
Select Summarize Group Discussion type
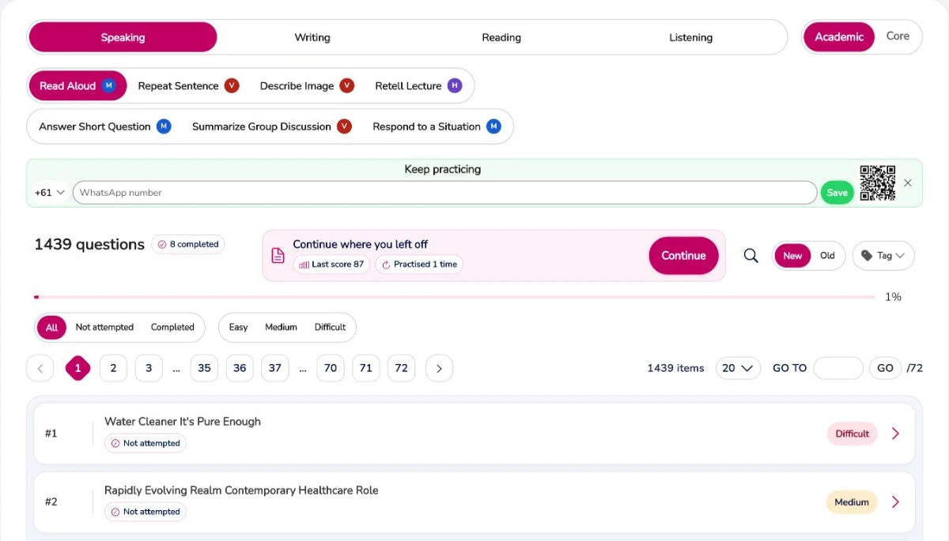pyautogui.click(x=271, y=126)
